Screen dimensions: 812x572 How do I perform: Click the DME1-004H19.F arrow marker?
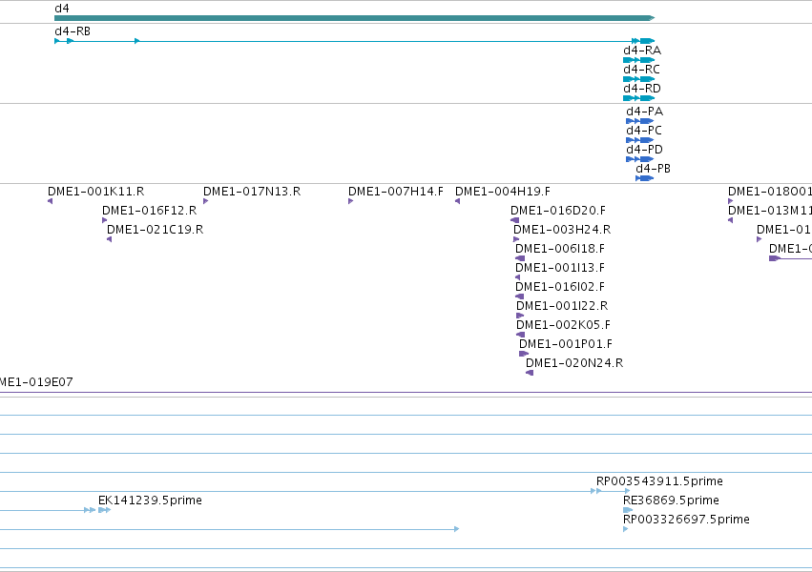(457, 201)
